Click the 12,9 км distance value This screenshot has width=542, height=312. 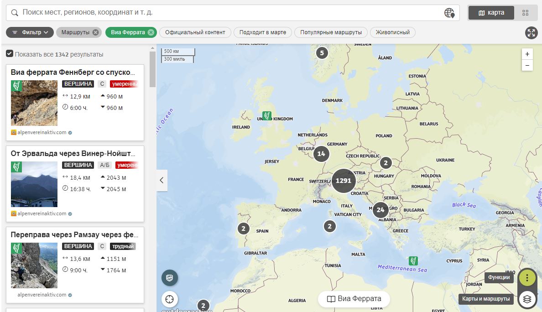(80, 96)
